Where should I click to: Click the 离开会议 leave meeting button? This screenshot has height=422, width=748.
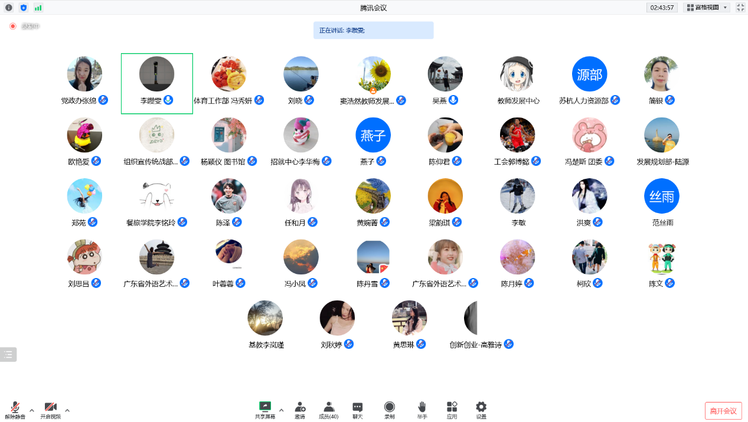pyautogui.click(x=723, y=411)
